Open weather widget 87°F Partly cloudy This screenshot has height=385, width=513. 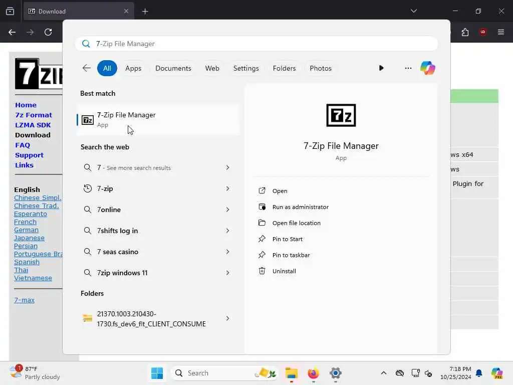pyautogui.click(x=35, y=373)
